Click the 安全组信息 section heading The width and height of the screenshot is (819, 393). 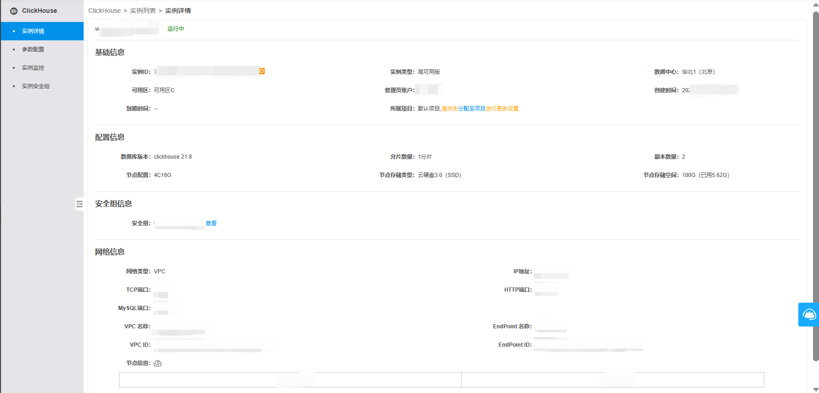114,204
